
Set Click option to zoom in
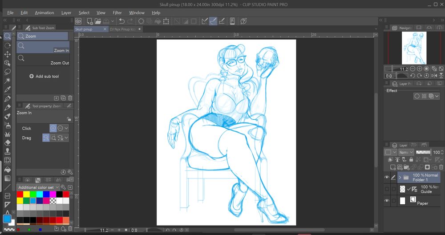point(53,128)
